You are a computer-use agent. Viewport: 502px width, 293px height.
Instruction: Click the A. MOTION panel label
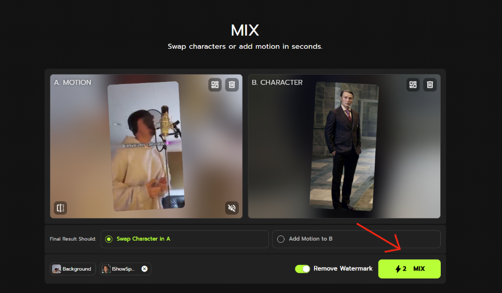[72, 82]
